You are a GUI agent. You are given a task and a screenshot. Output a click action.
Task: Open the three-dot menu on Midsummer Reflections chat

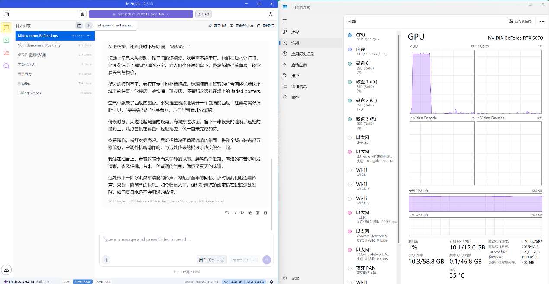coord(89,35)
